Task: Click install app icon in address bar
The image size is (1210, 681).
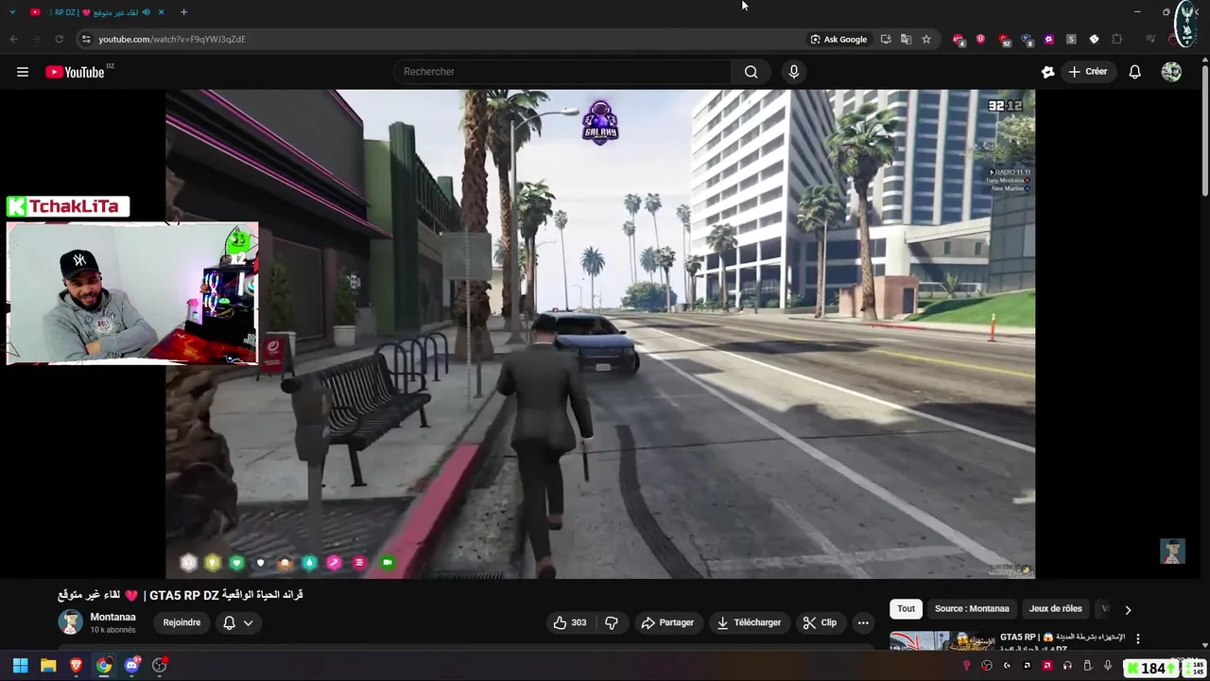Action: (x=886, y=39)
